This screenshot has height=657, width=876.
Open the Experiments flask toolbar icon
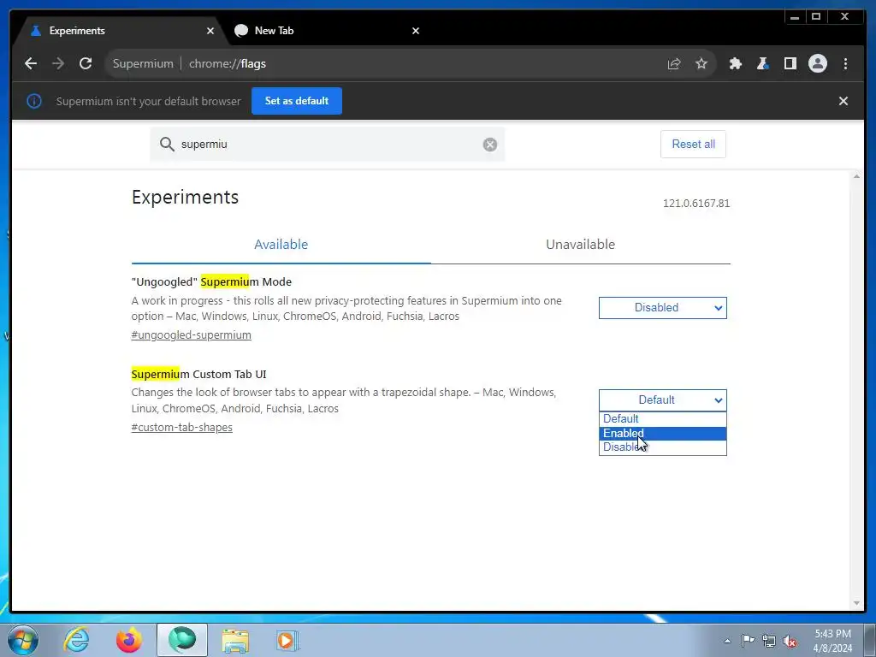(762, 63)
